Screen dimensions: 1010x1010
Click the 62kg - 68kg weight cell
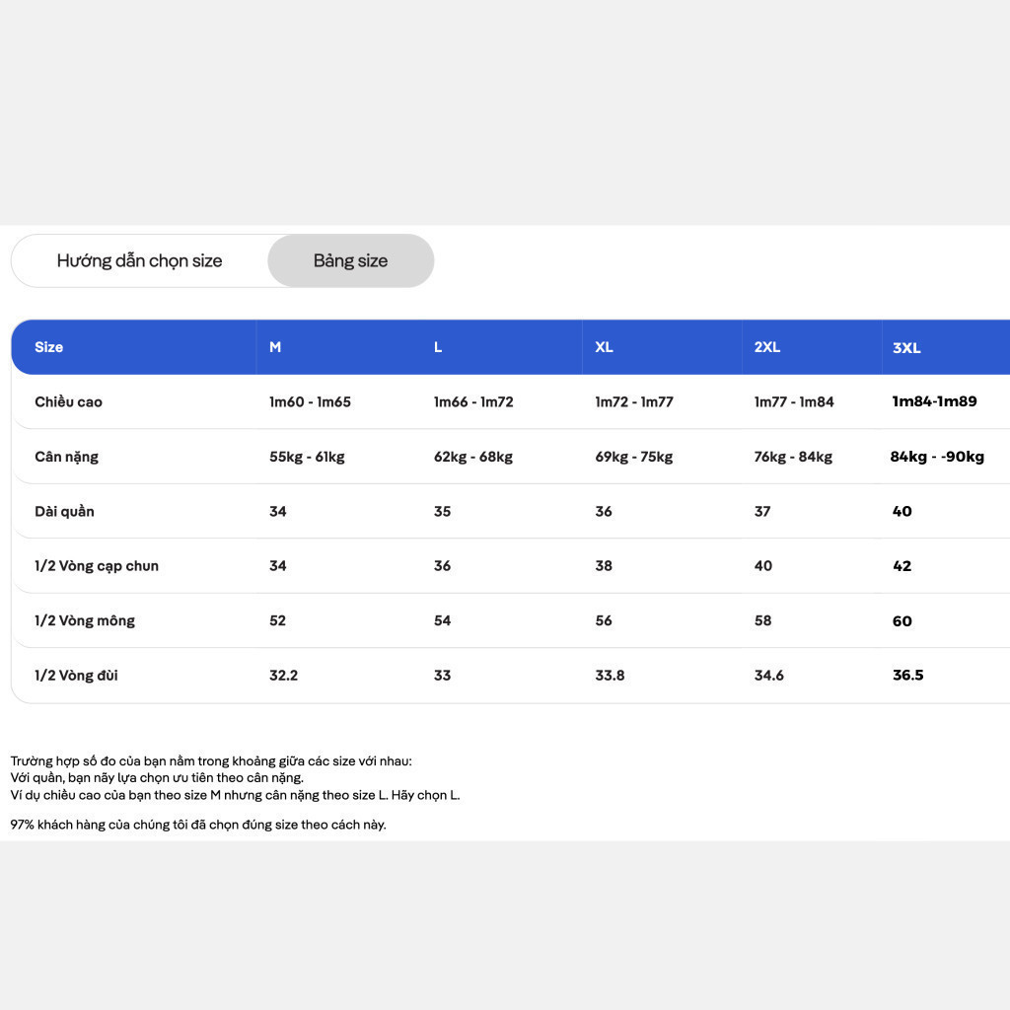tap(473, 457)
